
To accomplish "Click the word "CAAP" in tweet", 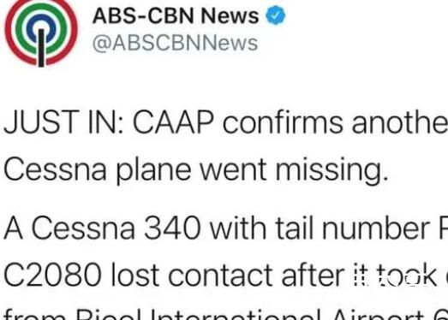I will tap(173, 122).
